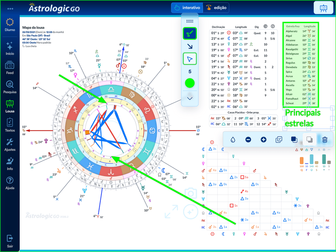Viewport: 336px width, 252px height.
Task: Select the arrow drawing tool
Action: [190, 46]
